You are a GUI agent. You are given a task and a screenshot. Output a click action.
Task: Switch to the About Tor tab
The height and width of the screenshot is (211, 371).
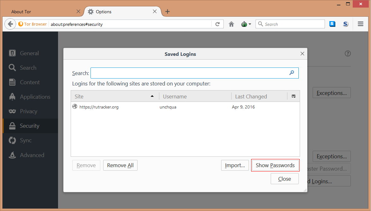[x=41, y=12]
